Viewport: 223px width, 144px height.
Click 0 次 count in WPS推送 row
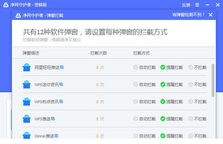(x=100, y=119)
